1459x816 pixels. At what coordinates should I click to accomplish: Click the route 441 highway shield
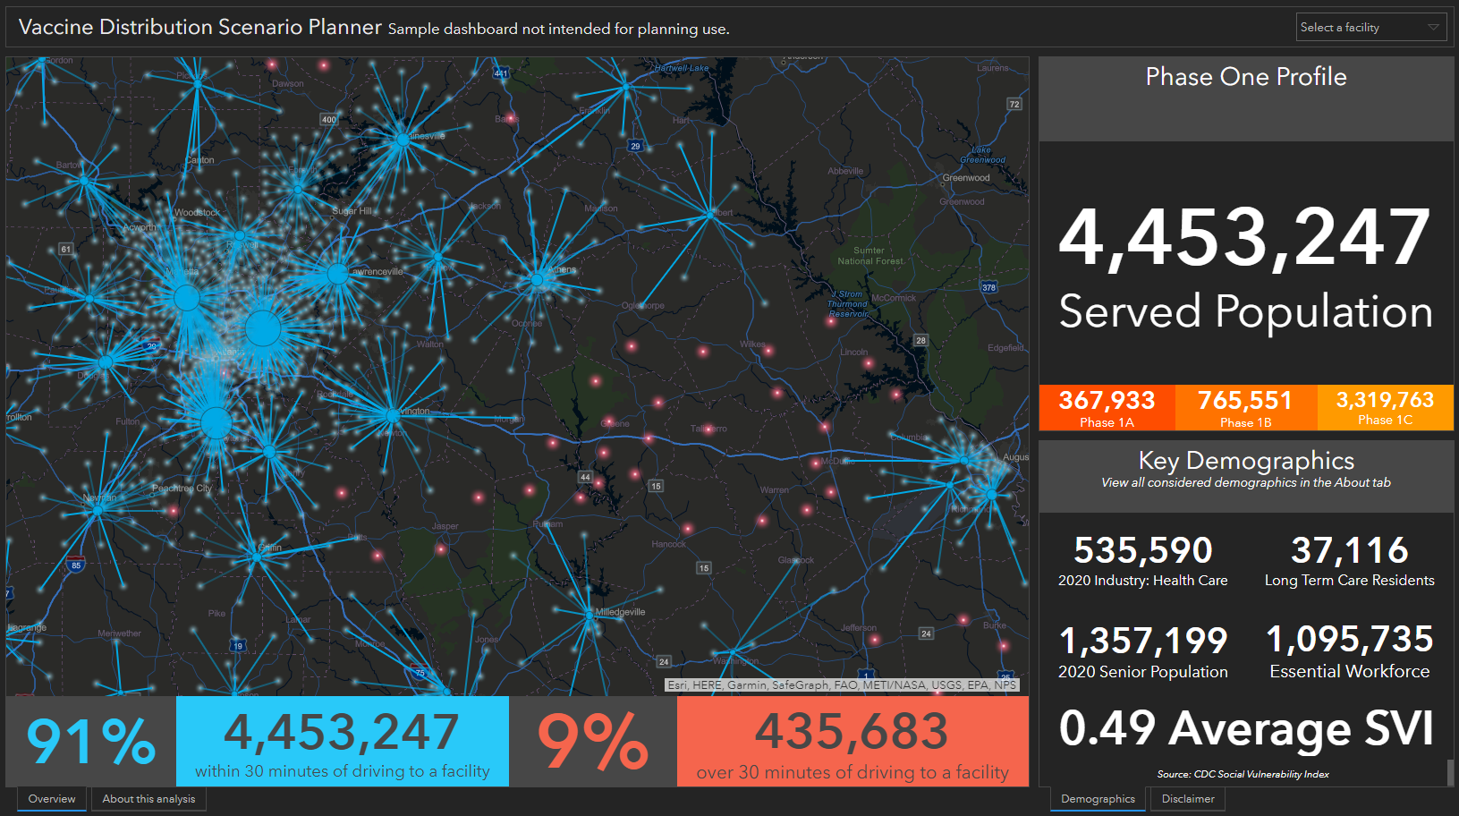[501, 73]
